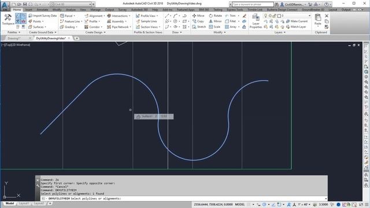Expand the Draw panel
Viewport: 370px width, 208px height.
click(x=177, y=32)
